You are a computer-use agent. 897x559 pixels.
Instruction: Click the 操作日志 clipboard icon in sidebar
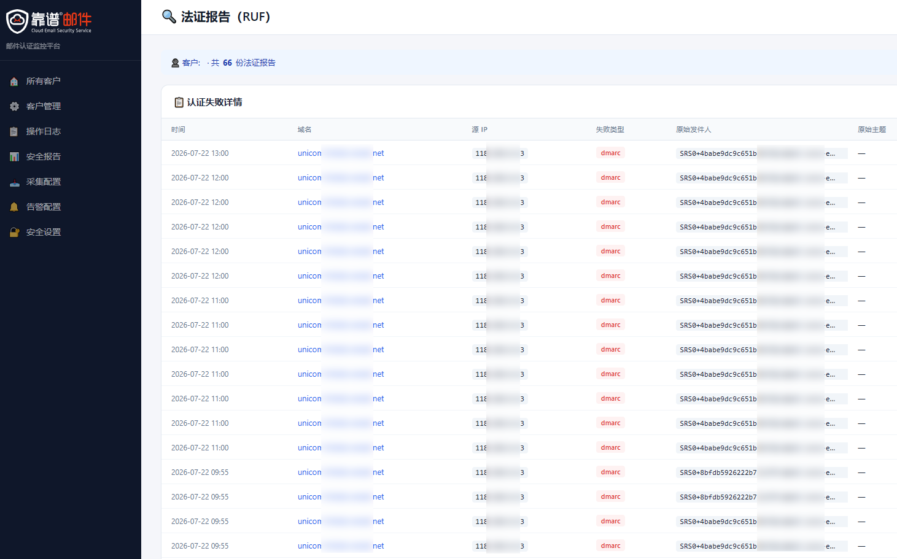pos(14,132)
